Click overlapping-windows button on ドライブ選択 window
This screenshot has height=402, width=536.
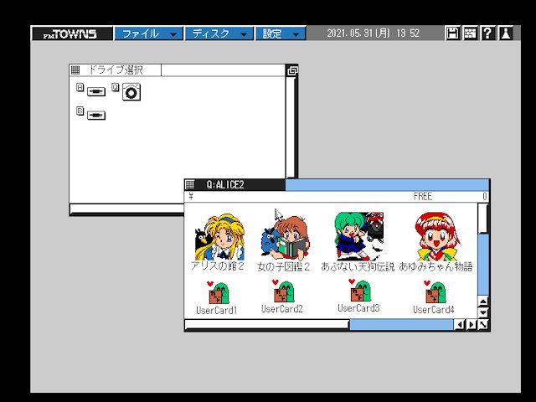(x=292, y=70)
